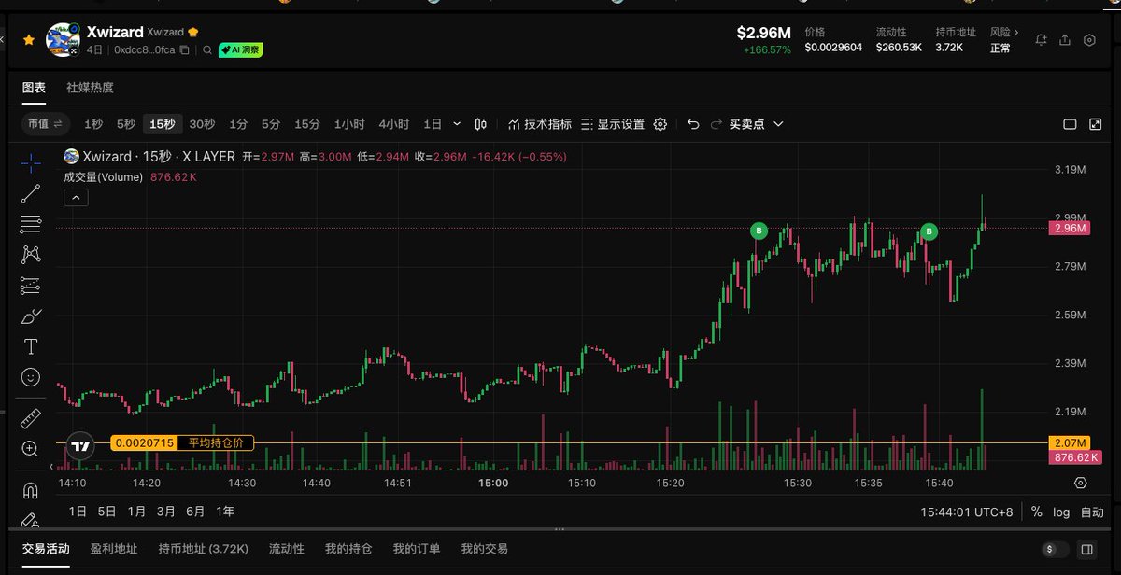Select the ruler measure tool
Viewport: 1121px width, 575px height.
31,418
